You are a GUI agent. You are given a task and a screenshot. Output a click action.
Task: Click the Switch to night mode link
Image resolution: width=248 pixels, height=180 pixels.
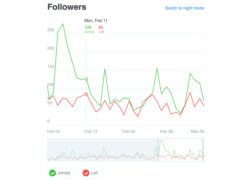coord(185,8)
